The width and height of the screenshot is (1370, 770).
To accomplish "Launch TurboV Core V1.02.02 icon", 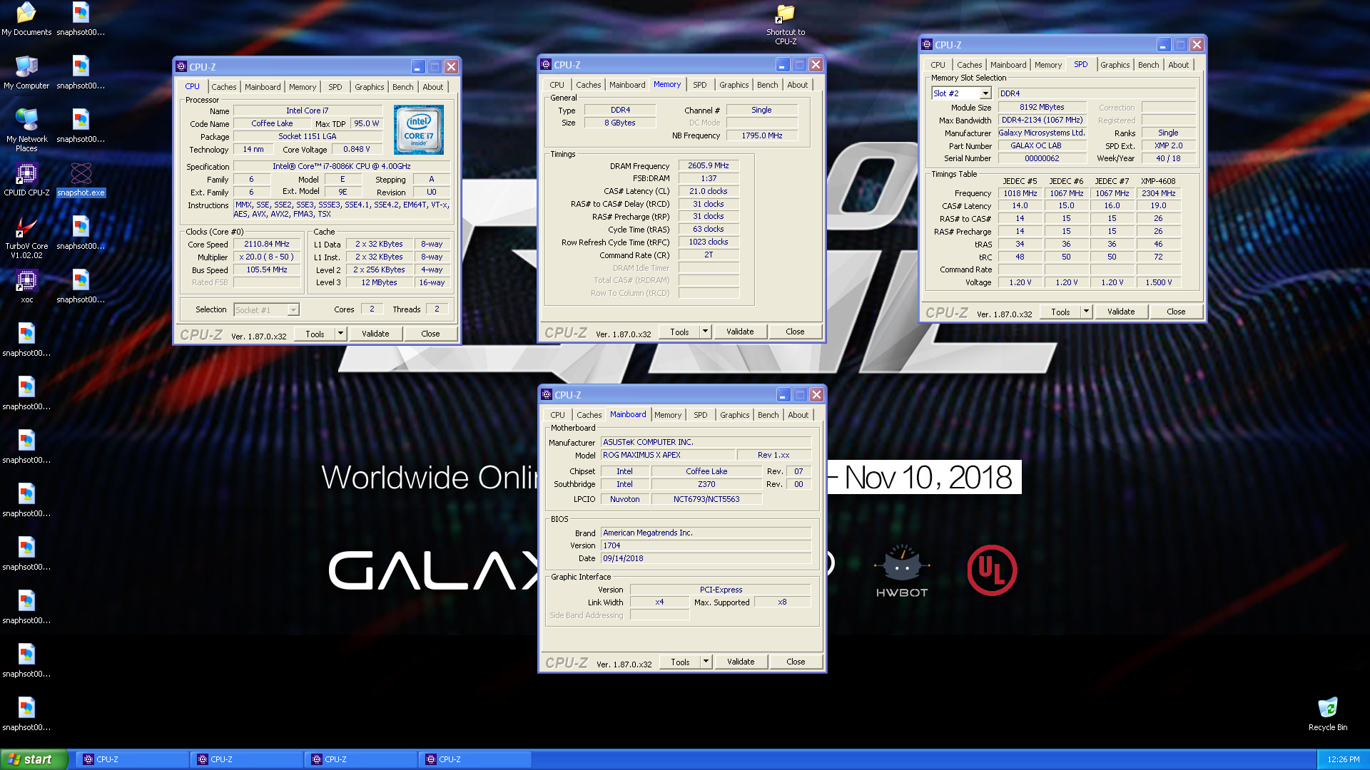I will [26, 237].
